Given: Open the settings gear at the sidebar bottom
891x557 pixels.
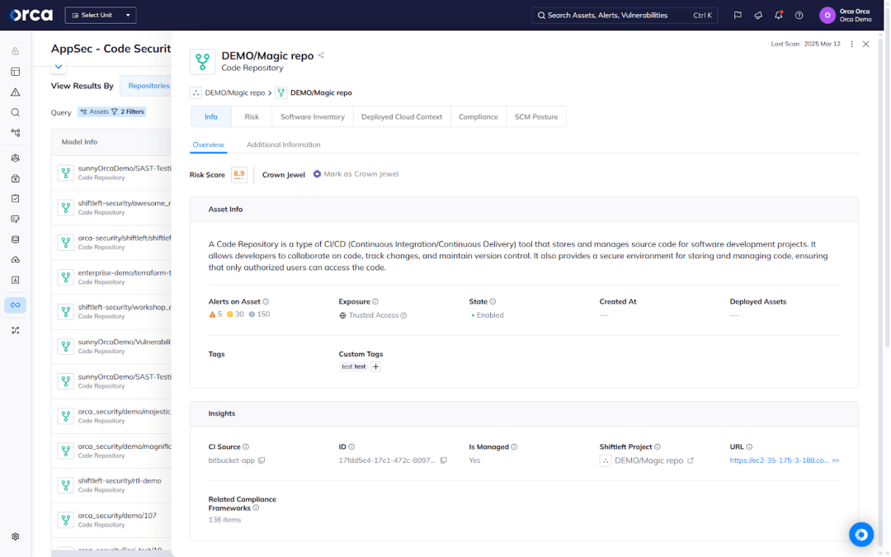Looking at the screenshot, I should [x=16, y=536].
